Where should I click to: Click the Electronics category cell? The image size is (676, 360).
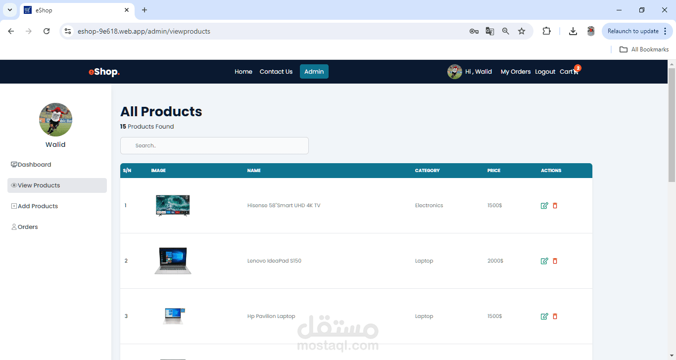429,206
